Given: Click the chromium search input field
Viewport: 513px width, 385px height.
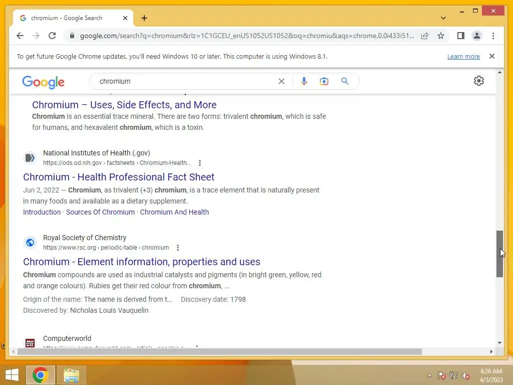Looking at the screenshot, I should click(186, 81).
